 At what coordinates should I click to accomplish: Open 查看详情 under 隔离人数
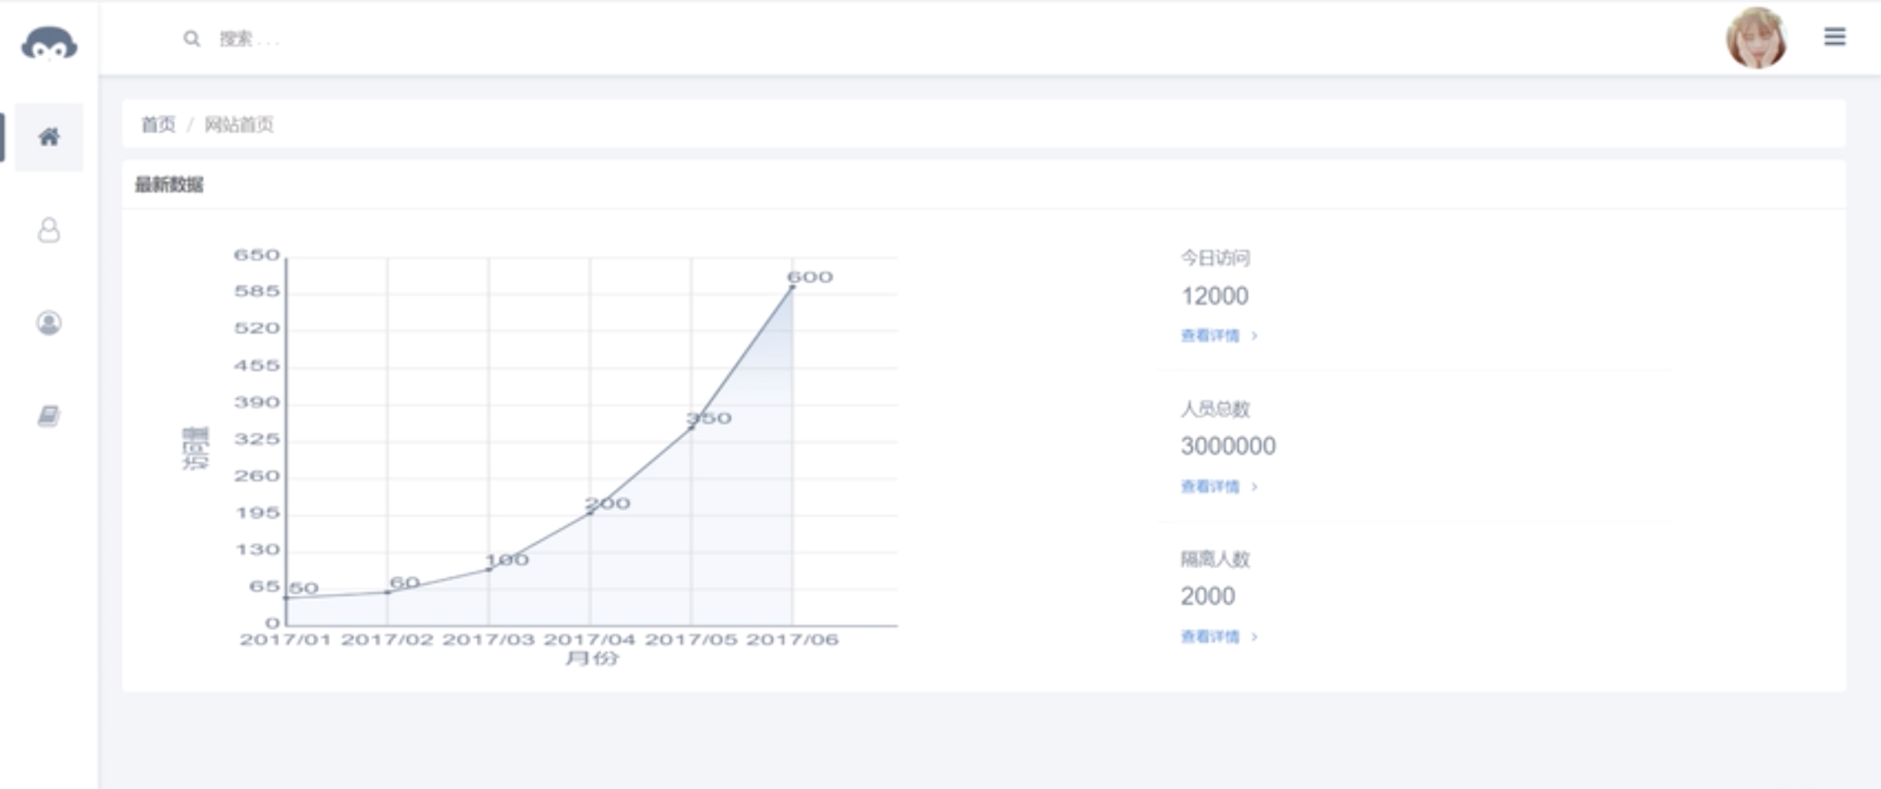point(1210,637)
